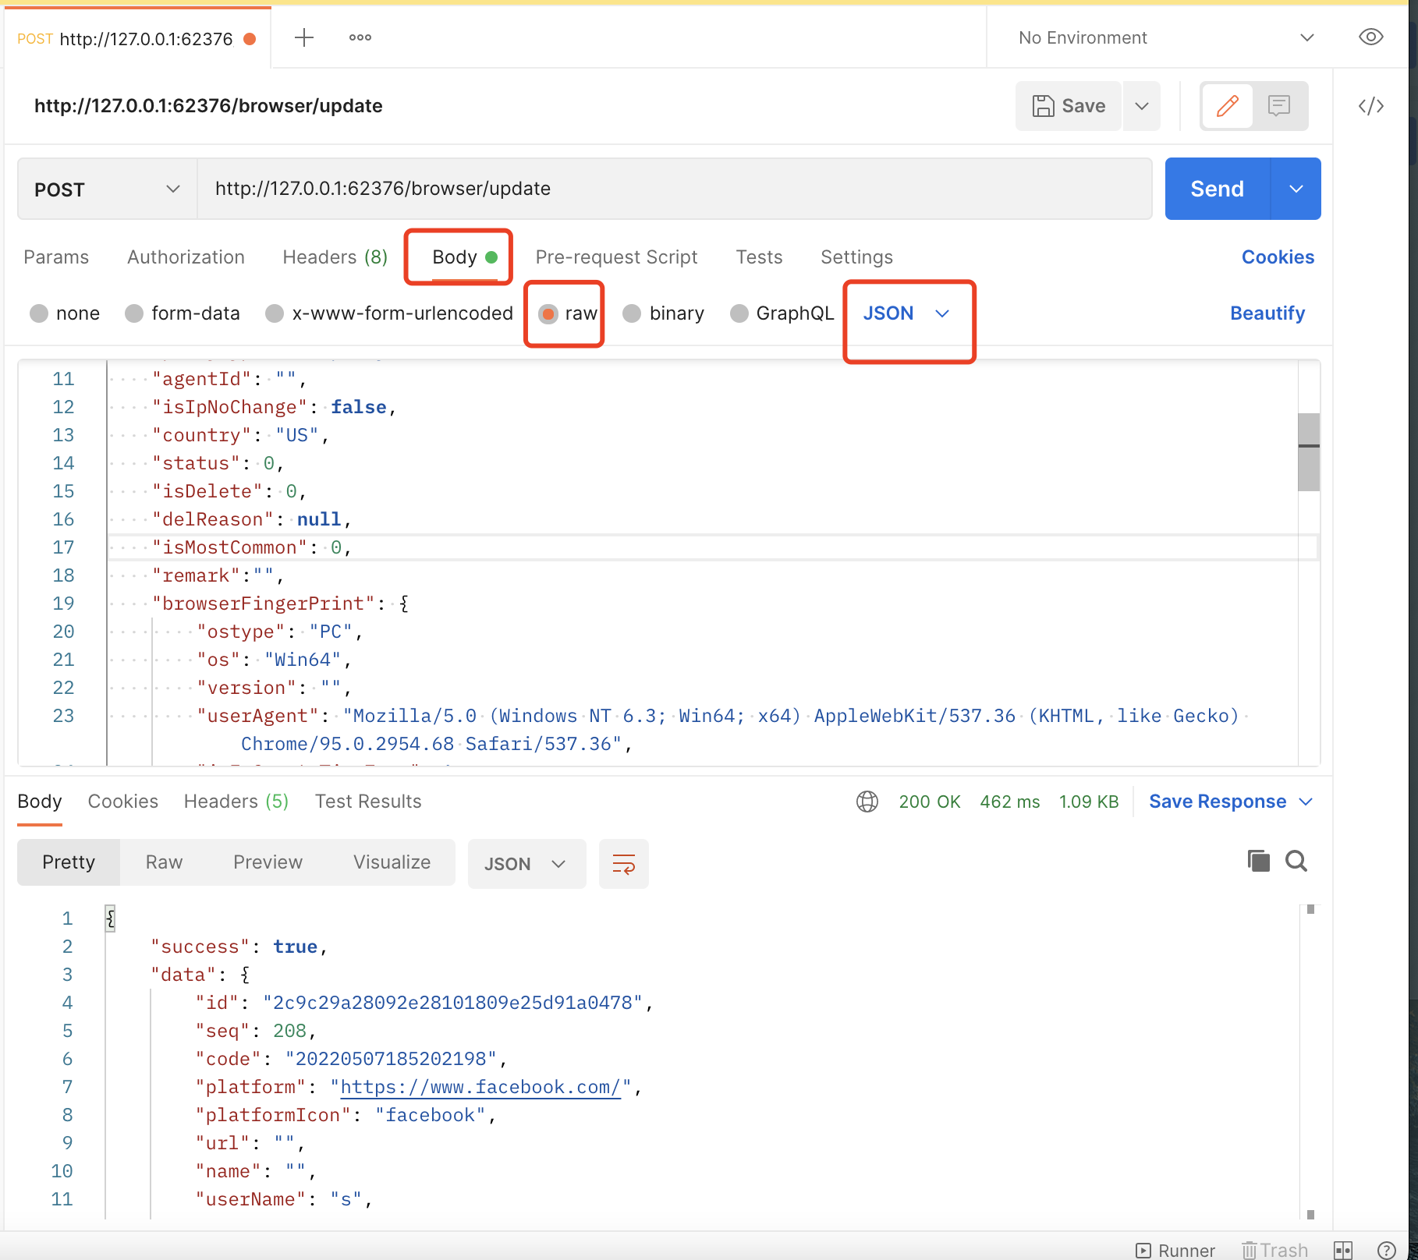Screen dimensions: 1418x1260
Task: Click the three-dots tab options icon
Action: click(360, 37)
